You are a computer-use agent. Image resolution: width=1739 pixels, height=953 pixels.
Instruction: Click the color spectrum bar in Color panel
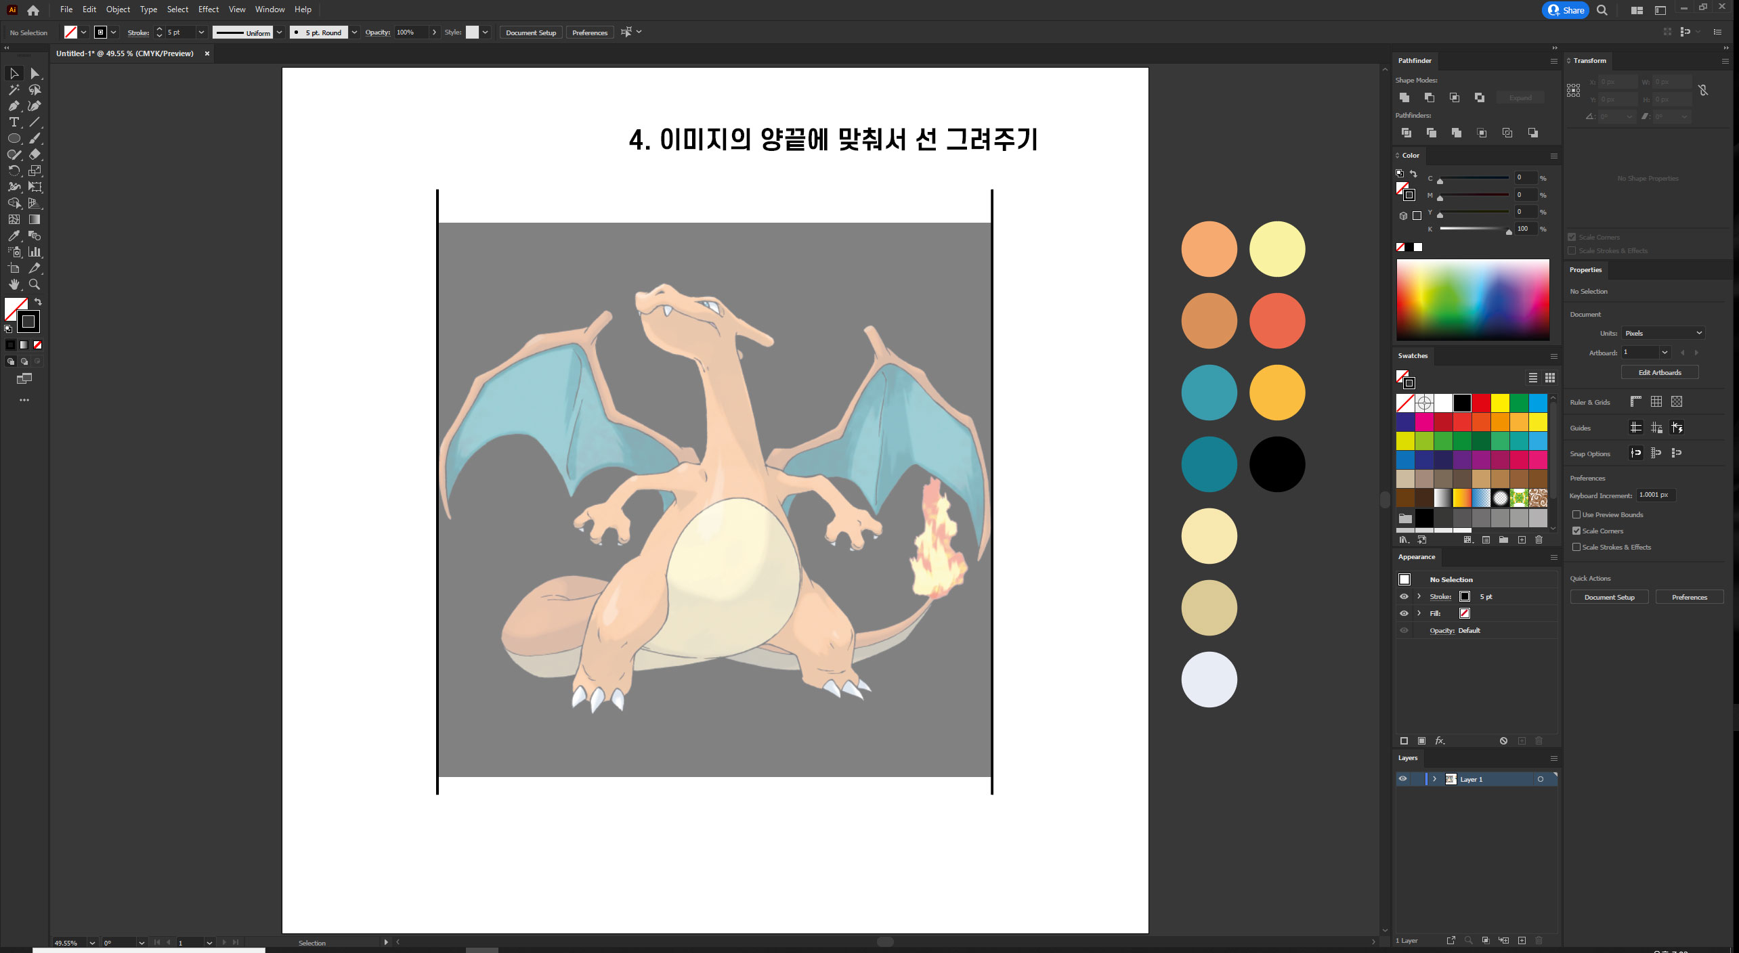[x=1473, y=300]
